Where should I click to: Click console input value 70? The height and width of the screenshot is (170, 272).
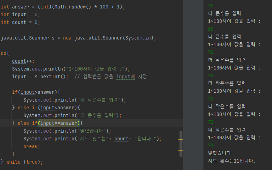[x=211, y=6]
